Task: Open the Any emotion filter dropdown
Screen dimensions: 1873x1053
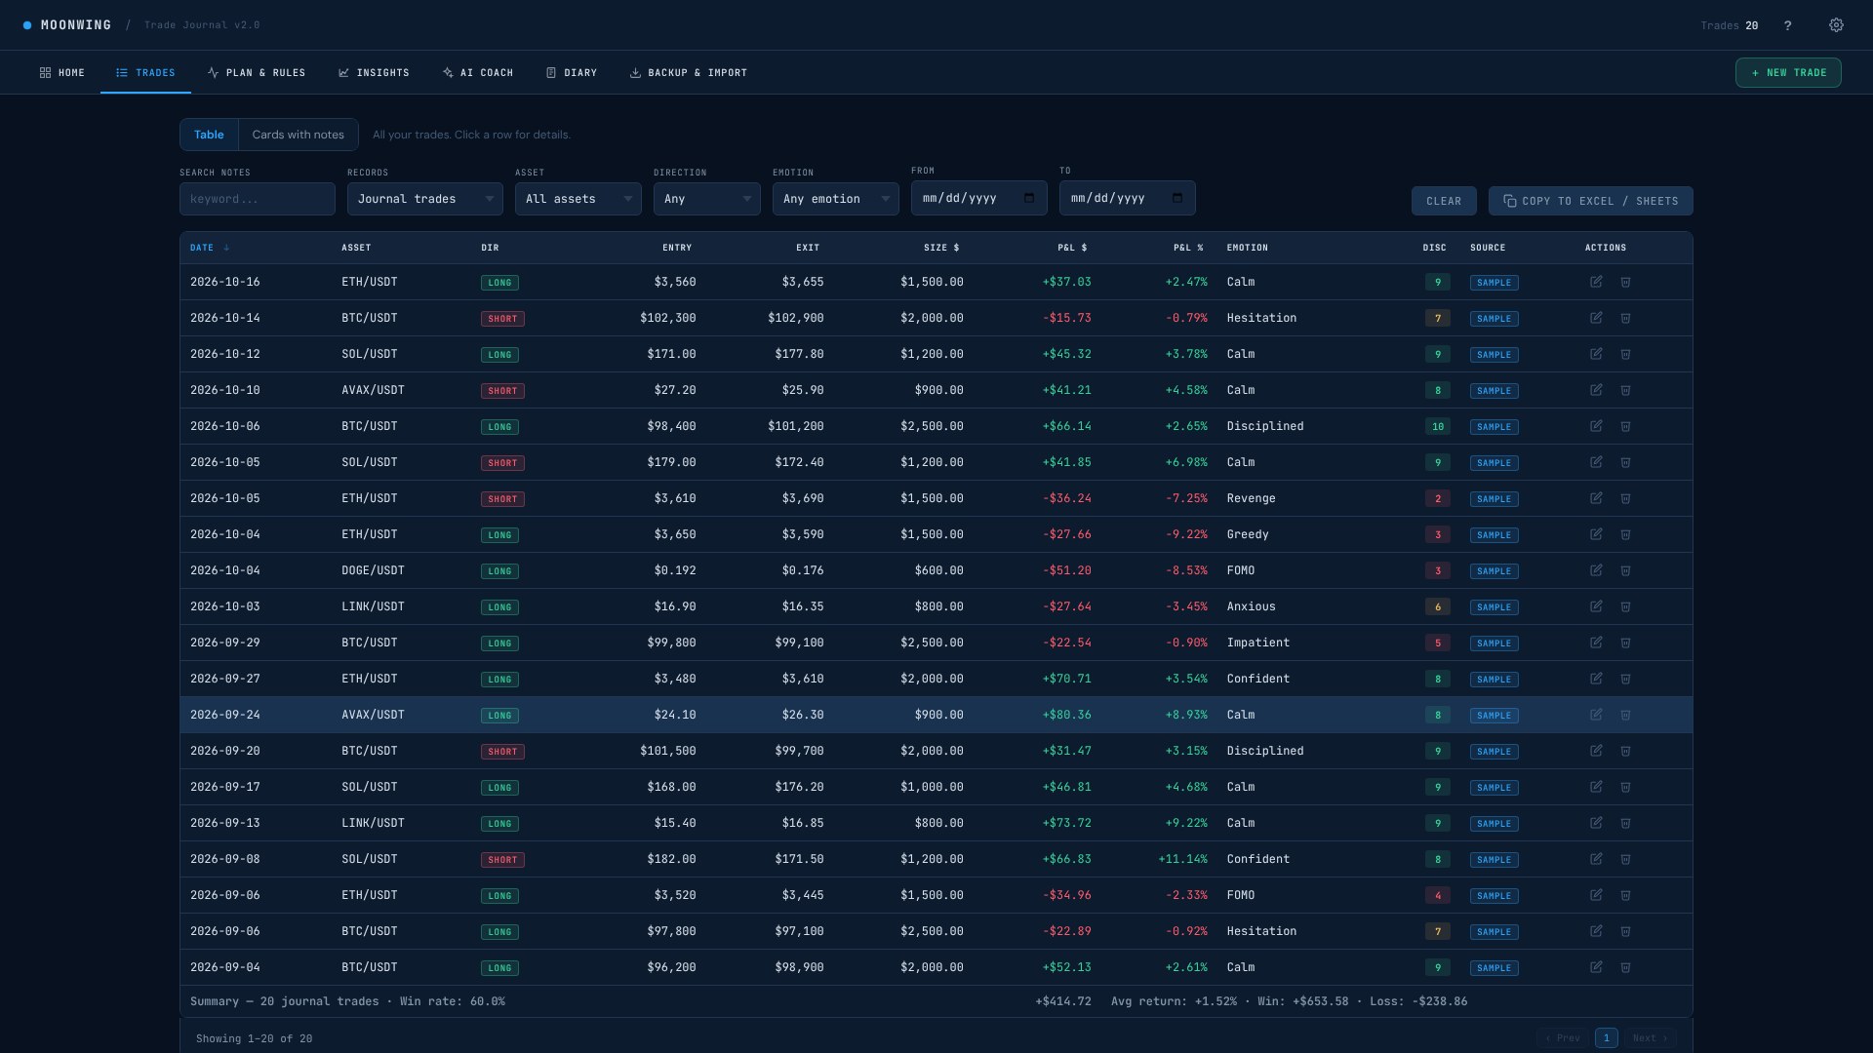Action: pyautogui.click(x=836, y=199)
